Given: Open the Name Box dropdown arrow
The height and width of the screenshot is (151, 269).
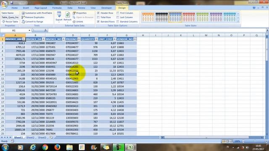Looking at the screenshot, I should pos(29,30).
